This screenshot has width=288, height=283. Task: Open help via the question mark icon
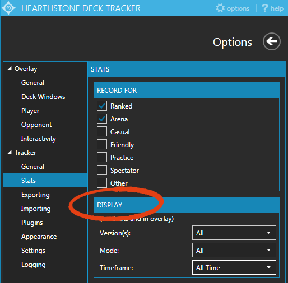click(264, 8)
